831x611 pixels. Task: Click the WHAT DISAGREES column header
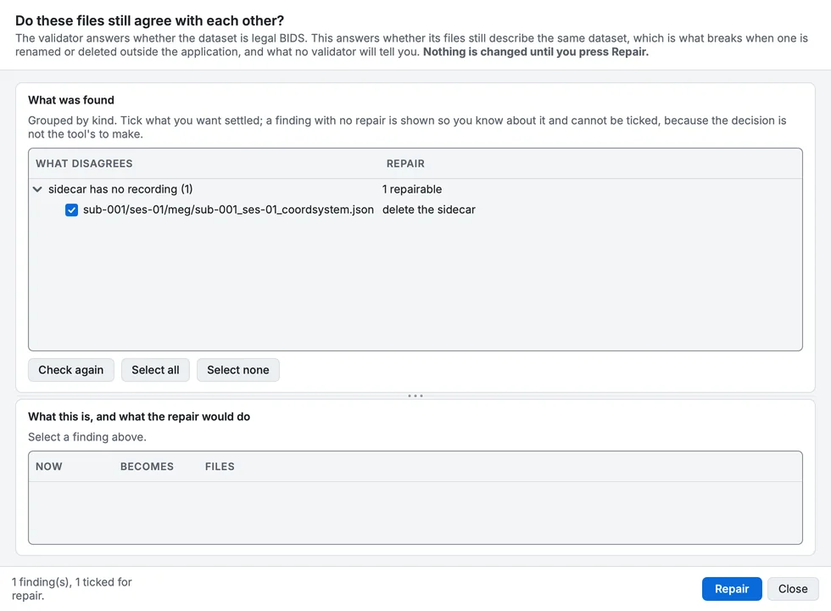pos(84,163)
